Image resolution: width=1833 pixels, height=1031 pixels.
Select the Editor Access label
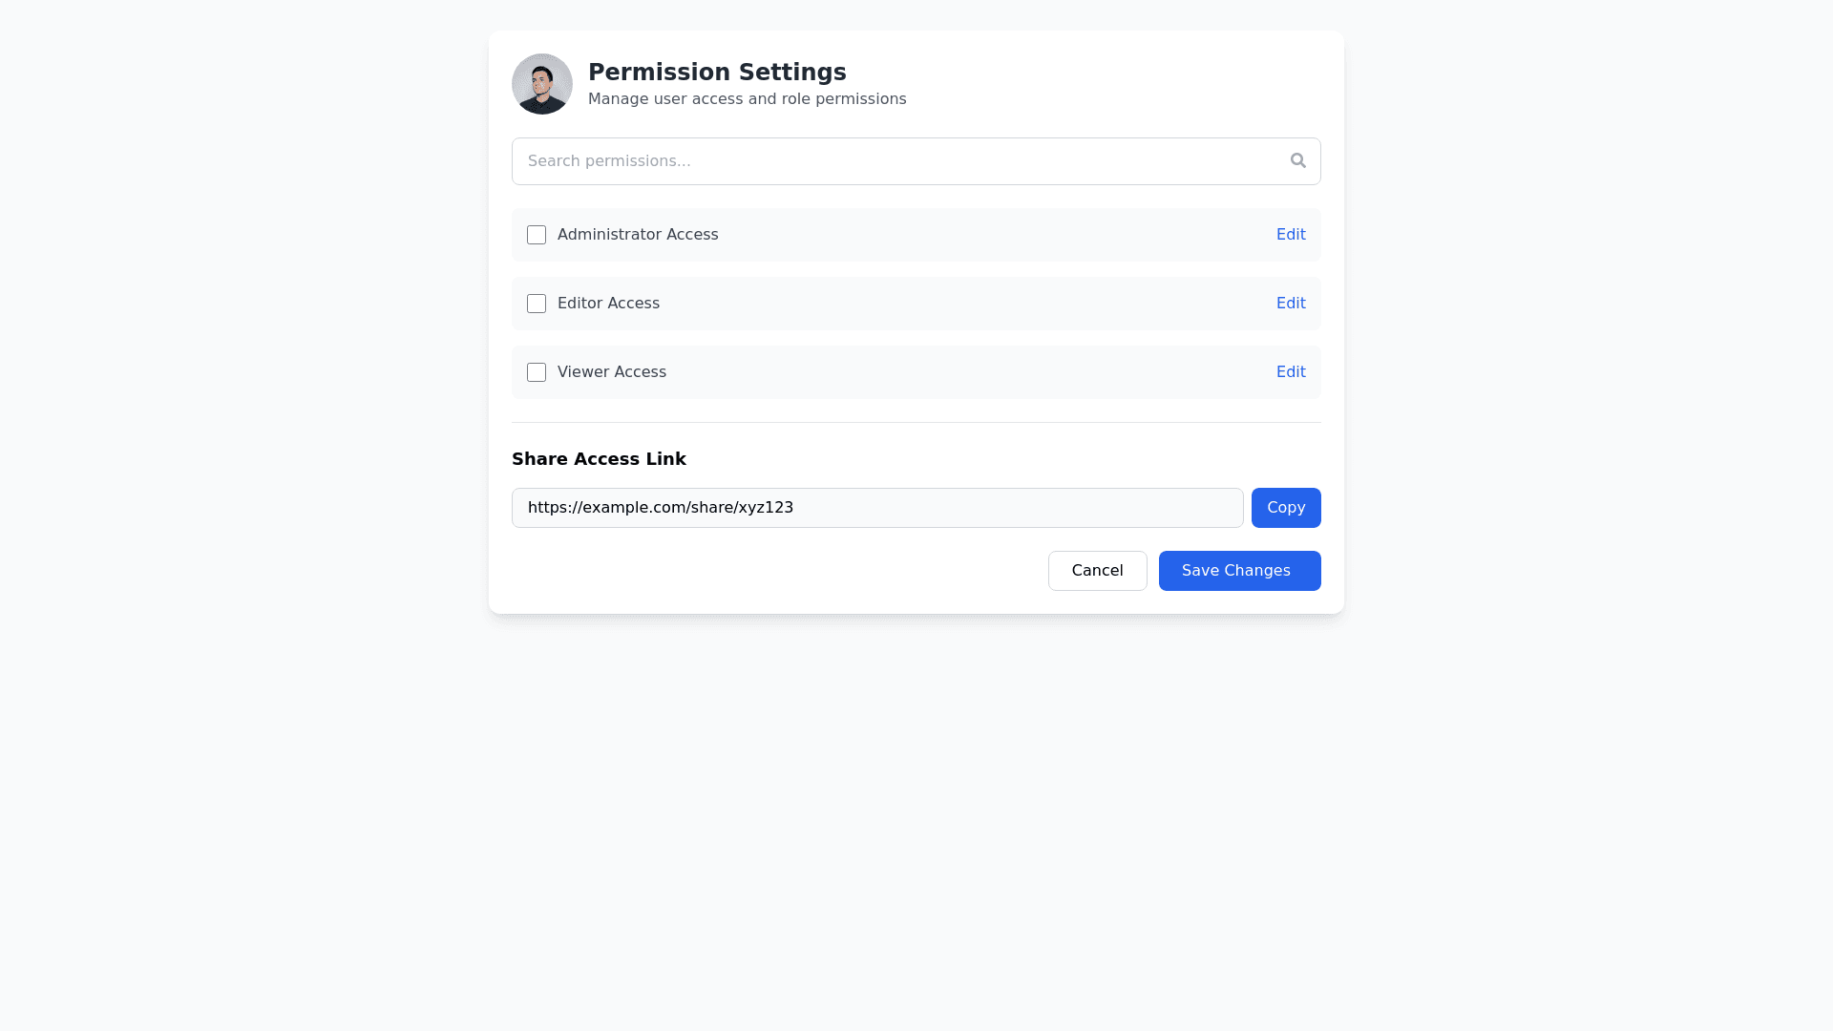click(x=608, y=304)
